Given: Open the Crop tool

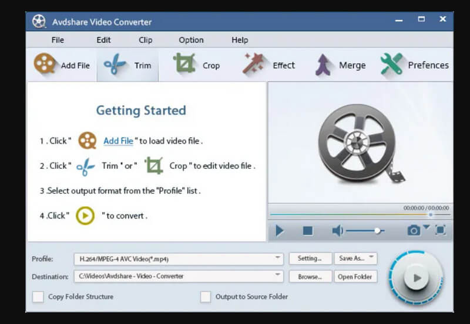Looking at the screenshot, I should pyautogui.click(x=184, y=64).
